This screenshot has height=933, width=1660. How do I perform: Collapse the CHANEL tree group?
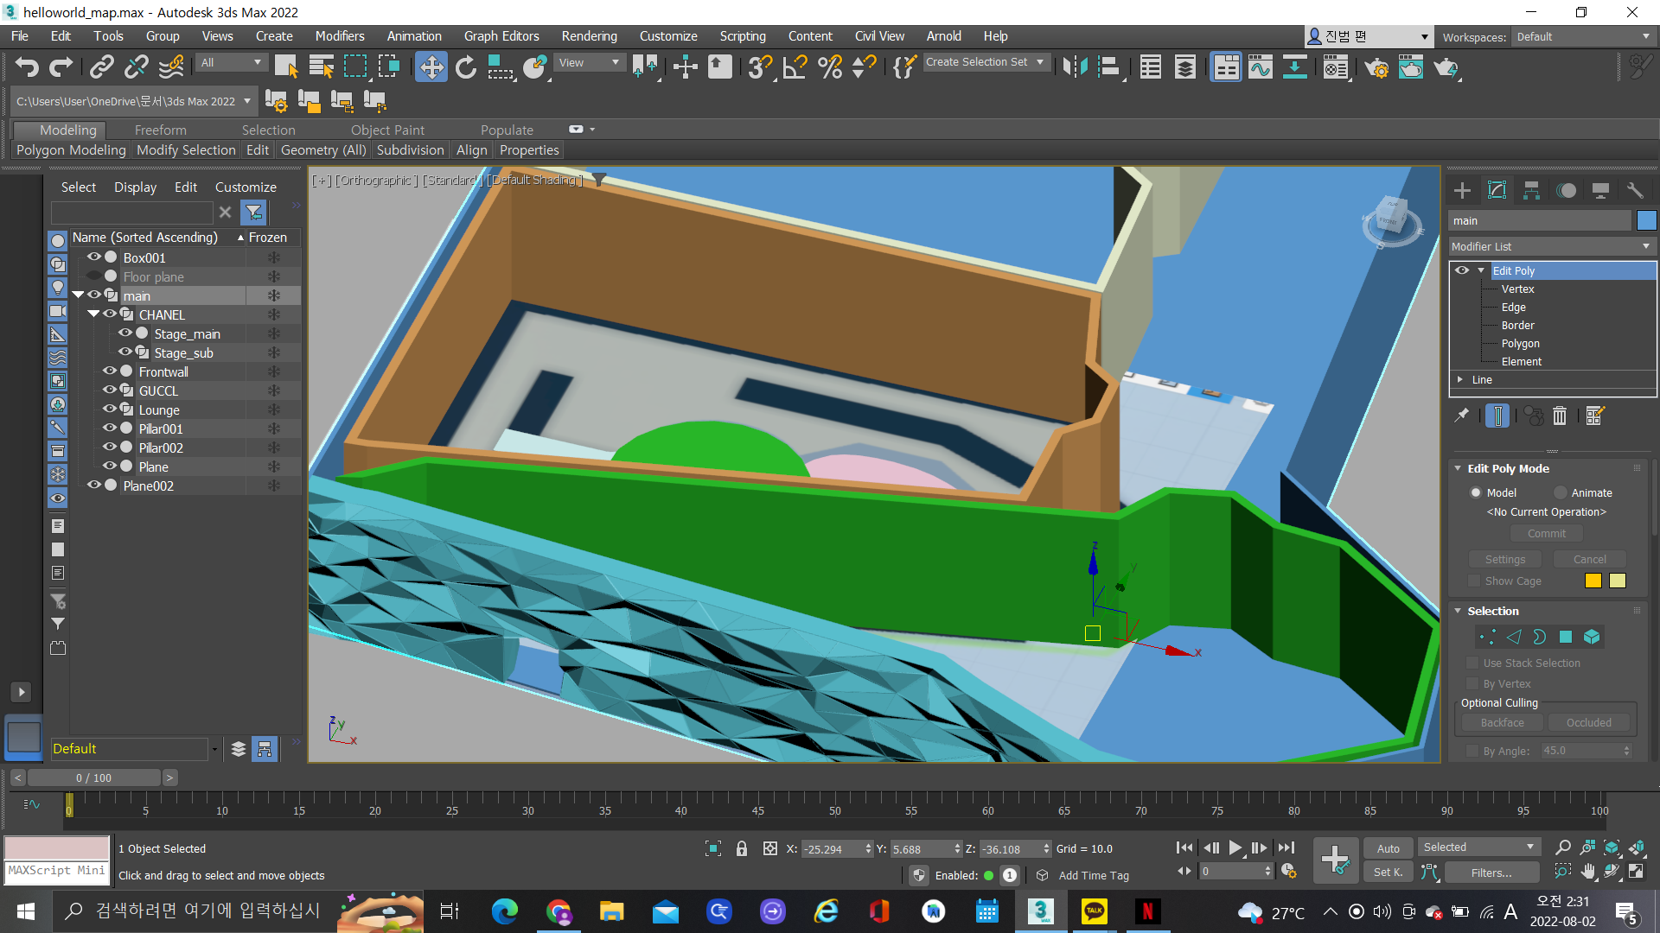click(x=93, y=314)
